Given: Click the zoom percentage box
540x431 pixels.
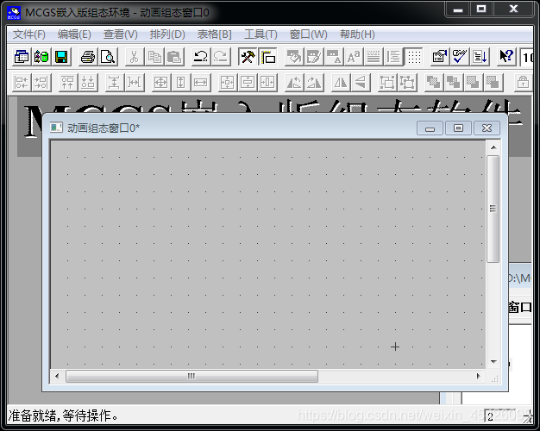Looking at the screenshot, I should point(527,57).
